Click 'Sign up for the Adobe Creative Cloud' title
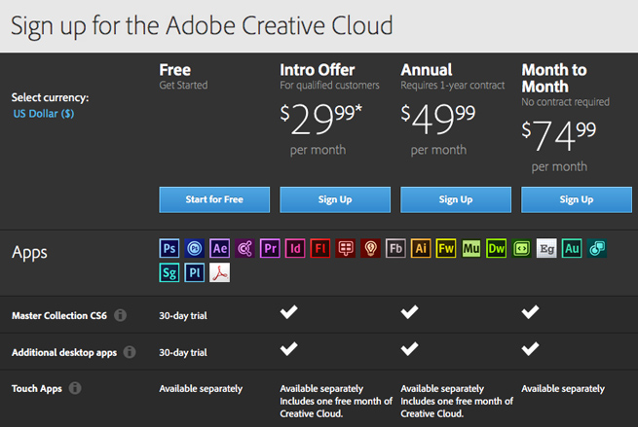Screen dimensions: 638x427 [x=202, y=26]
